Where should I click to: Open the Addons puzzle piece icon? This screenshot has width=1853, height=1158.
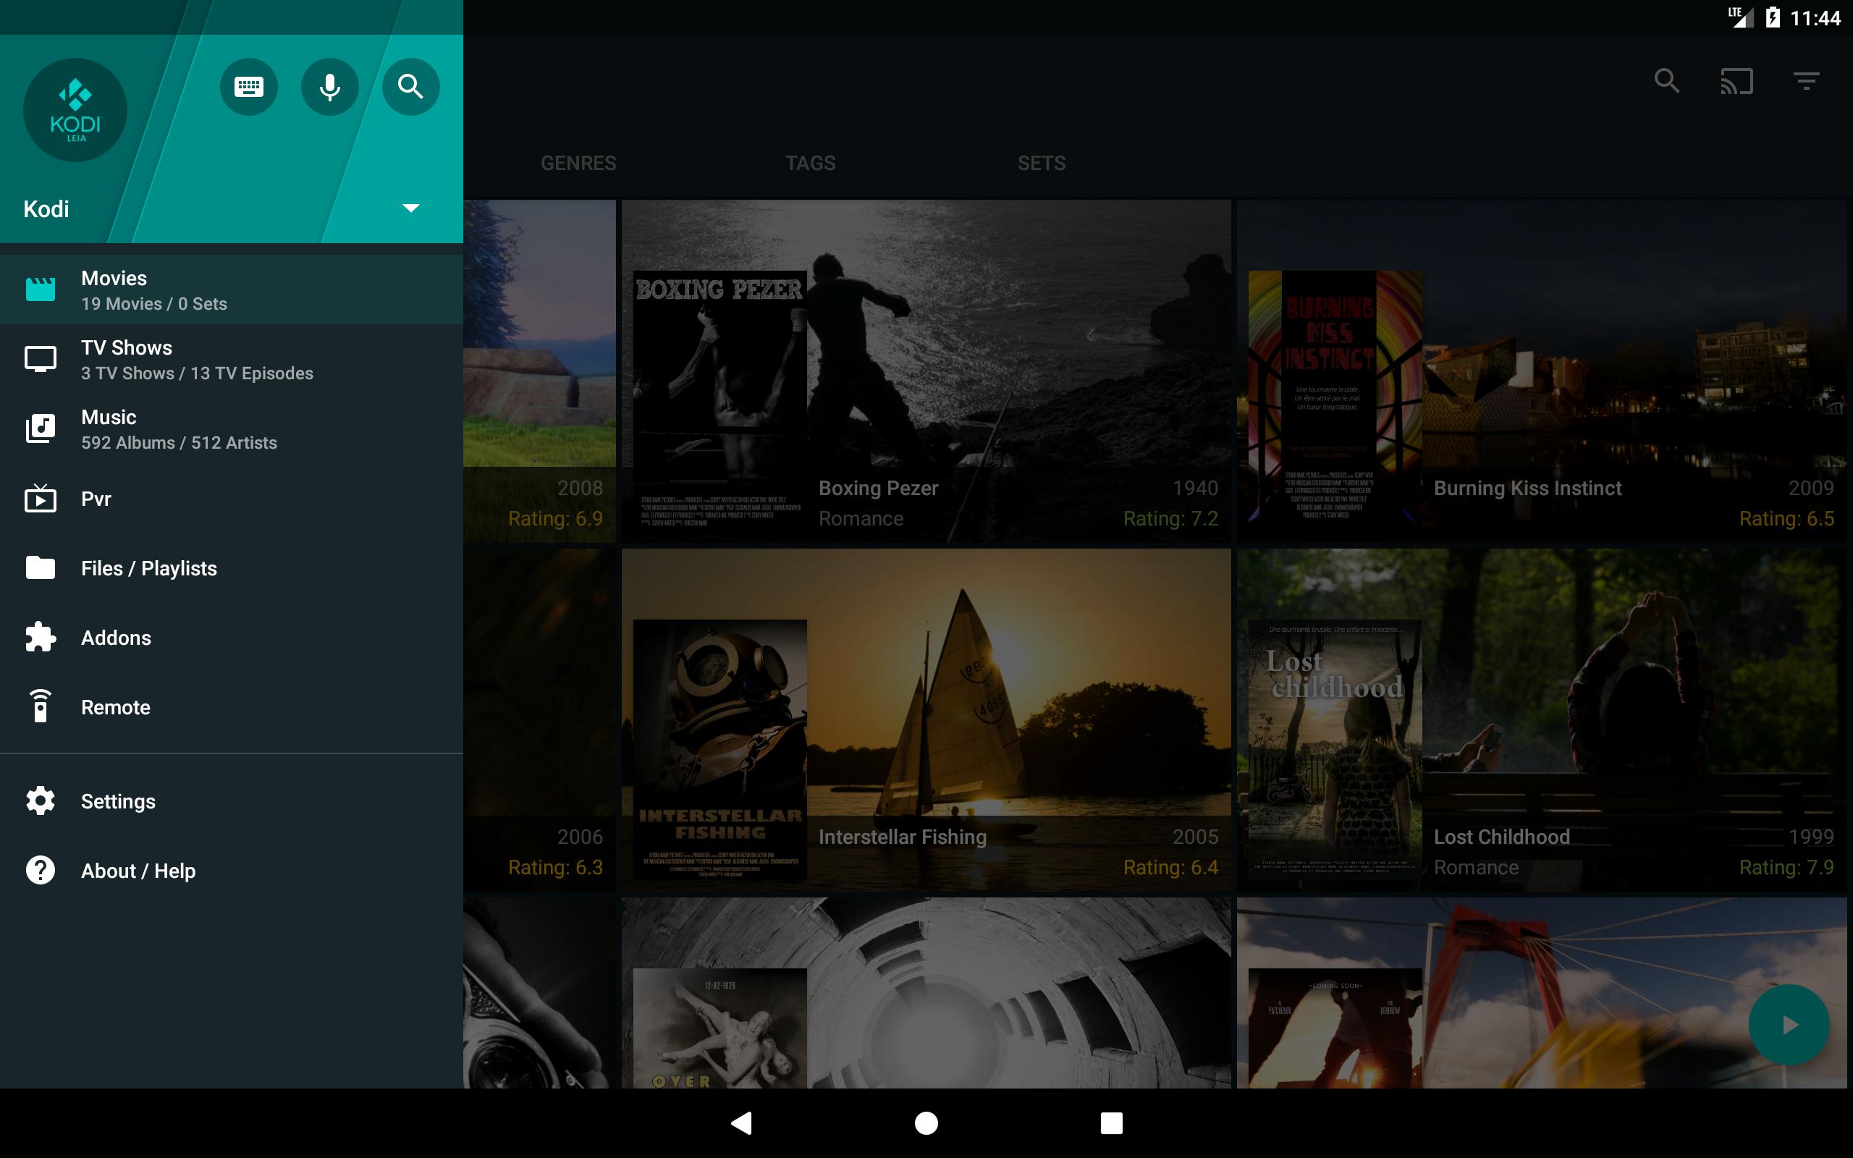(x=41, y=637)
